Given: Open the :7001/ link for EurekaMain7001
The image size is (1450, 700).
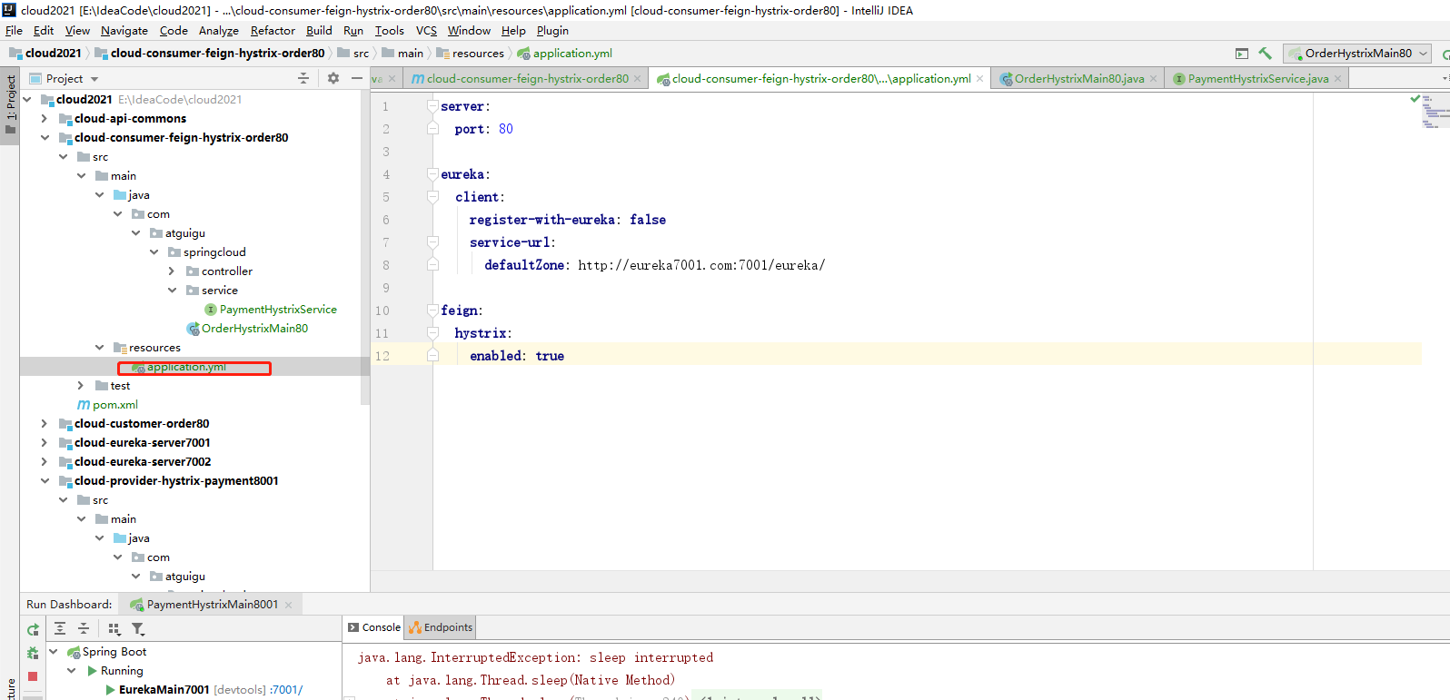Looking at the screenshot, I should (286, 690).
